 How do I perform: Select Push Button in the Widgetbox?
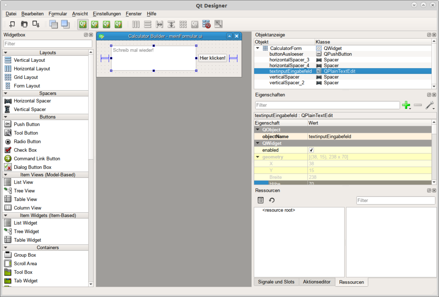point(27,124)
